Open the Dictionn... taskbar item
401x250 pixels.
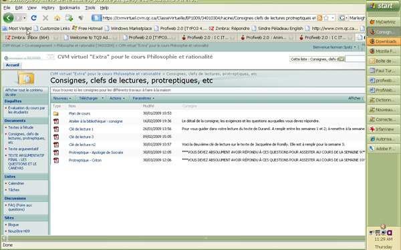[x=384, y=100]
